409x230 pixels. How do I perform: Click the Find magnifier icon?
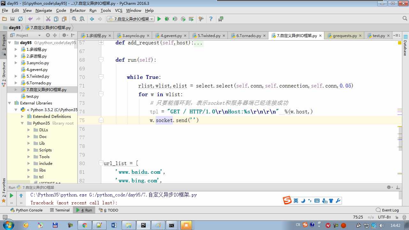pos(74,19)
